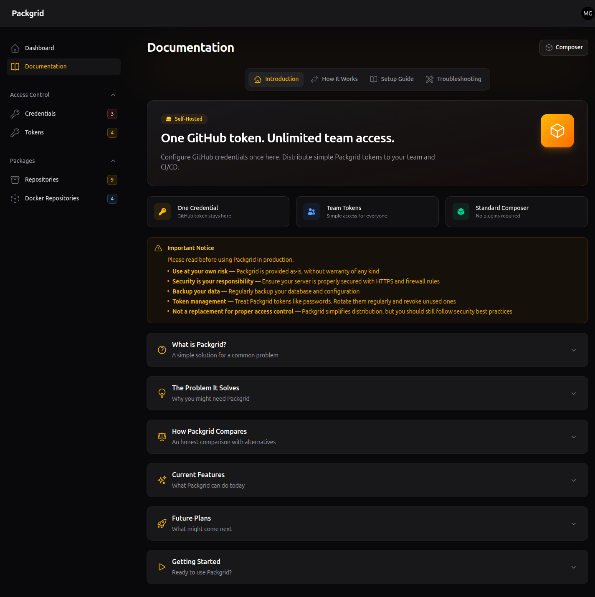Click the Credentials count badge 3
This screenshot has width=595, height=597.
[112, 114]
